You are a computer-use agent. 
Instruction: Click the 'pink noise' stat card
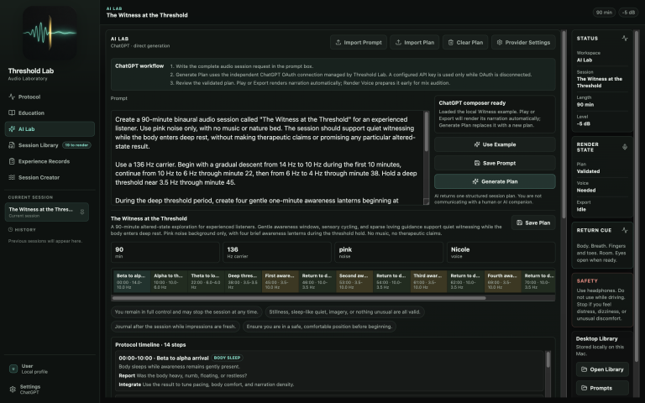click(x=389, y=252)
